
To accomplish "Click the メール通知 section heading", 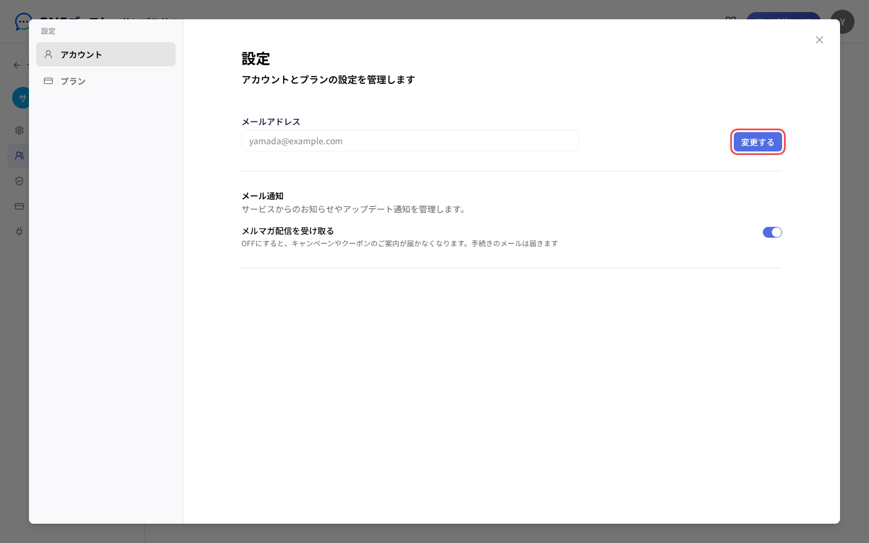I will [x=263, y=196].
